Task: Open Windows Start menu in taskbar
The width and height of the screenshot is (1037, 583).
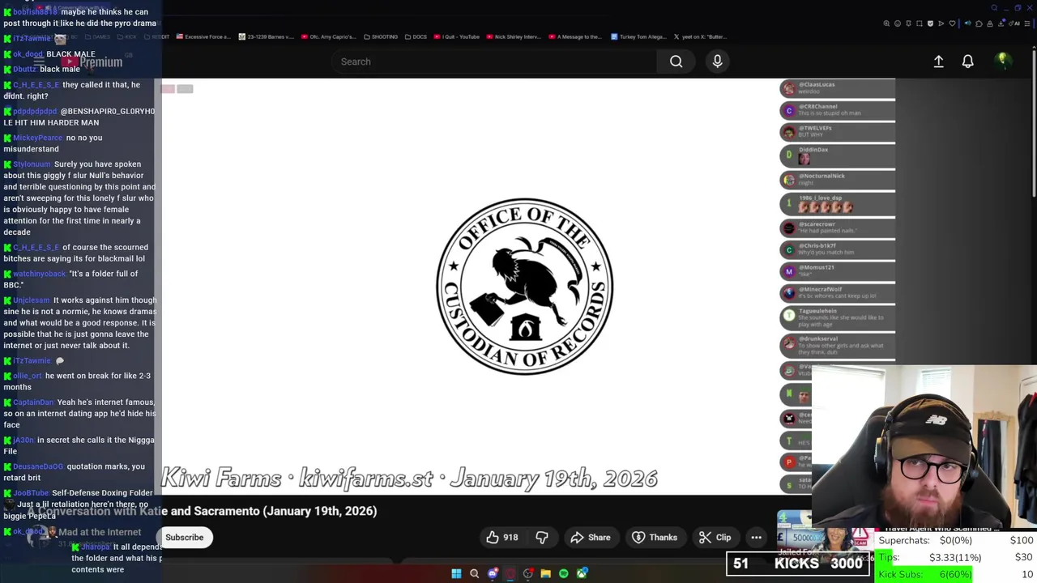Action: (456, 573)
